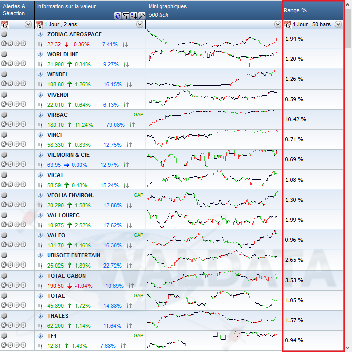Open the THALES stock name

pyautogui.click(x=58, y=316)
